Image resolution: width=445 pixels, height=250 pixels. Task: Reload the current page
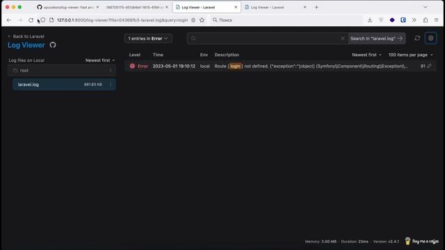pyautogui.click(x=31, y=20)
